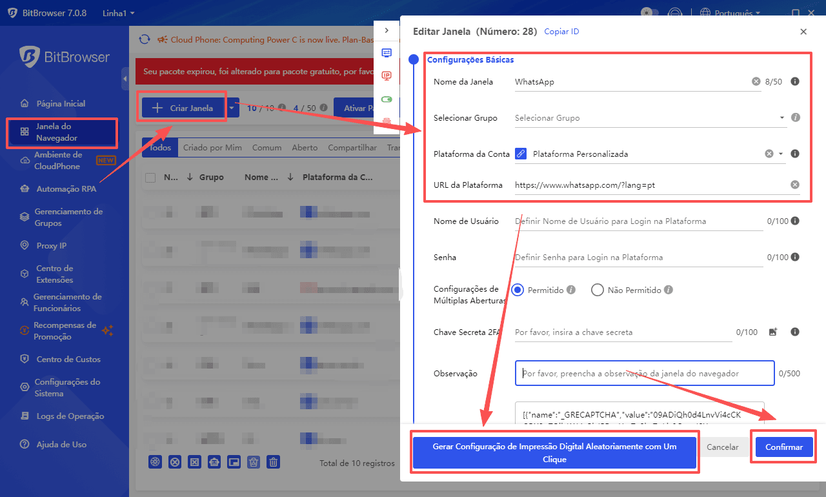Open Automação RPA in the sidebar

point(66,189)
